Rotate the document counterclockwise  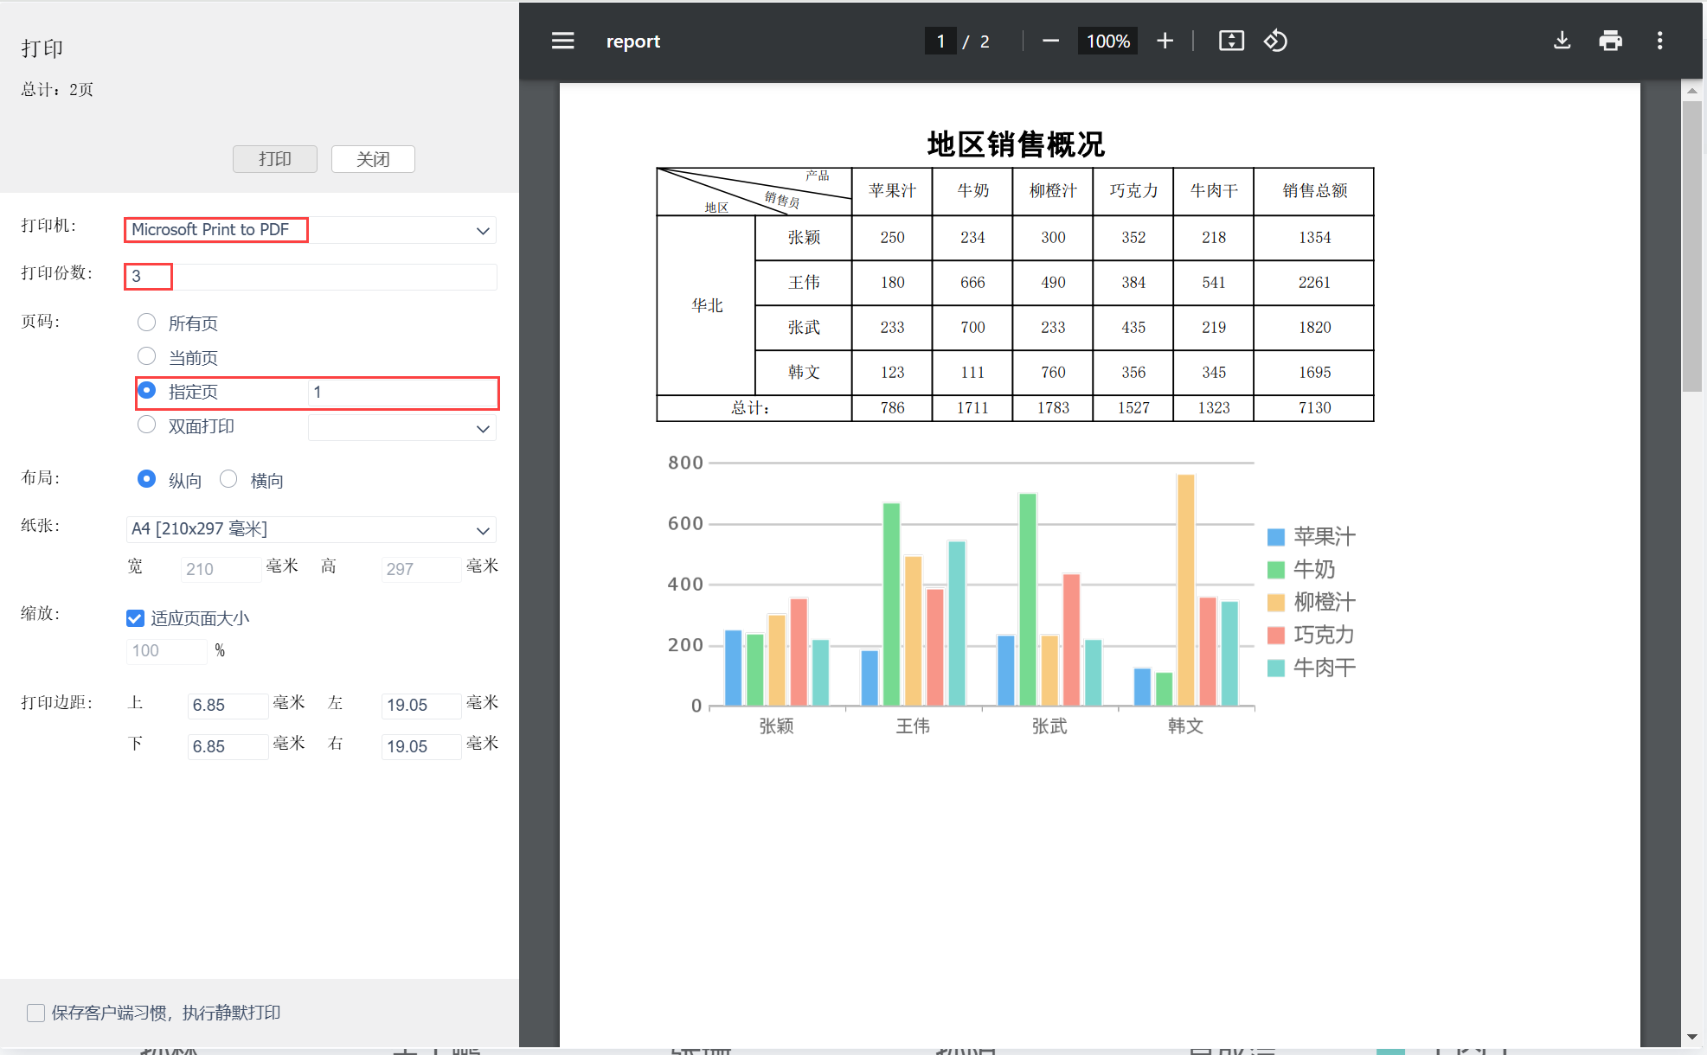(1275, 41)
